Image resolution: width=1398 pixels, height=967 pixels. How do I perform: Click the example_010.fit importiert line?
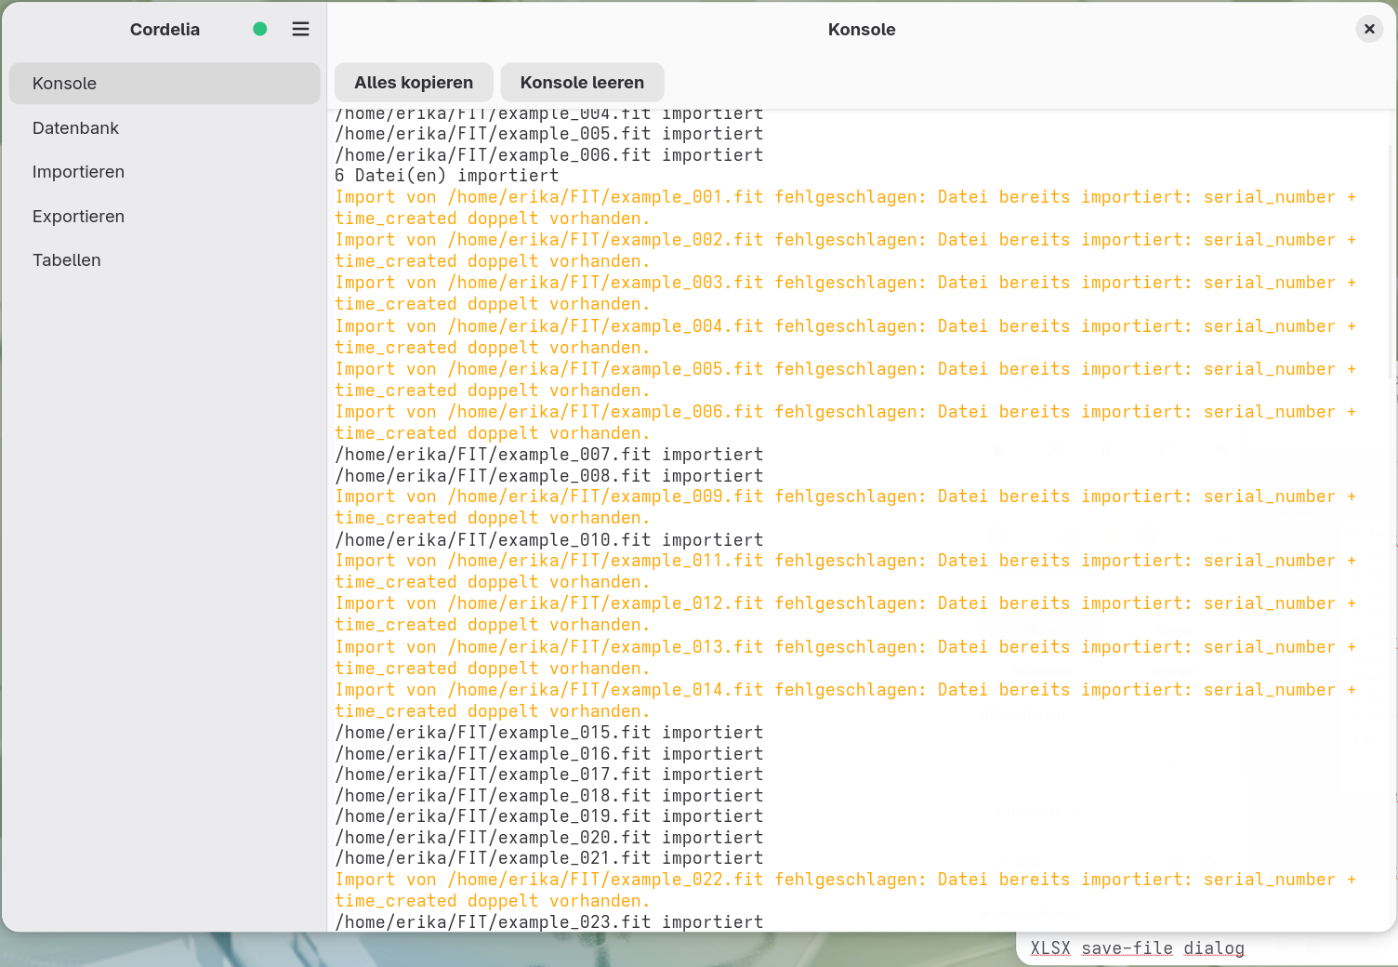pyautogui.click(x=549, y=540)
